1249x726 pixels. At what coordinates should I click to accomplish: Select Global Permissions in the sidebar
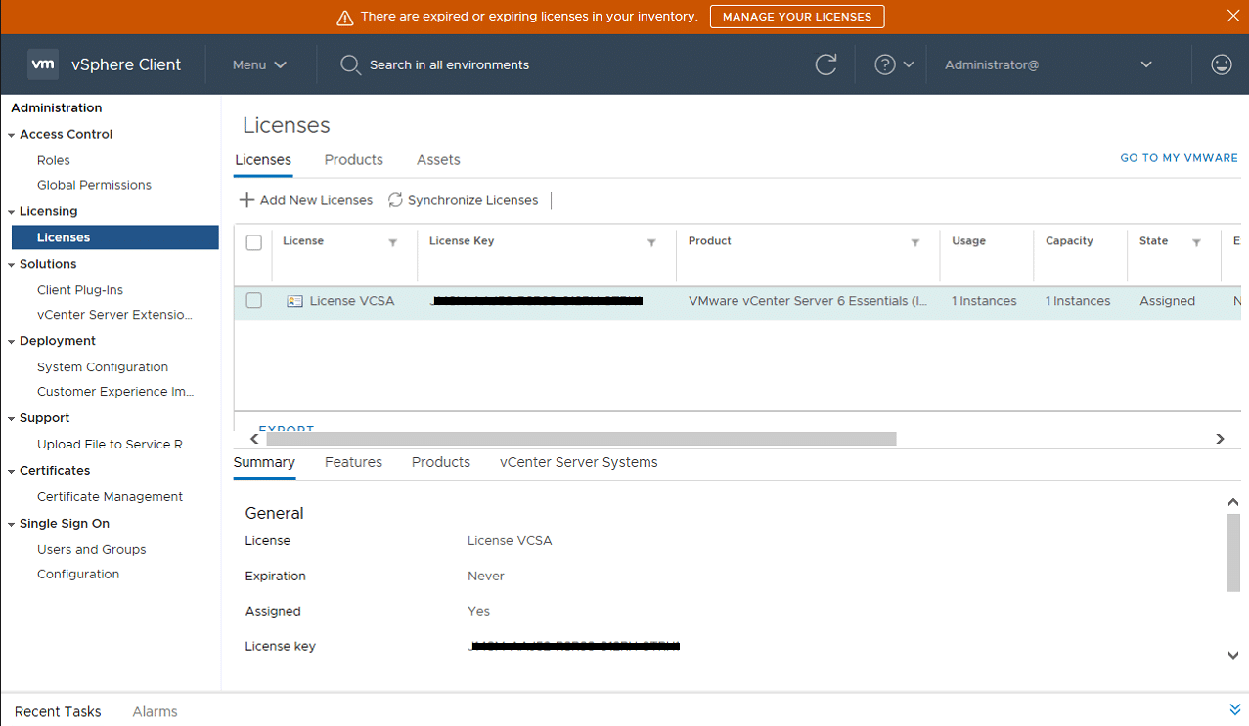(x=94, y=185)
